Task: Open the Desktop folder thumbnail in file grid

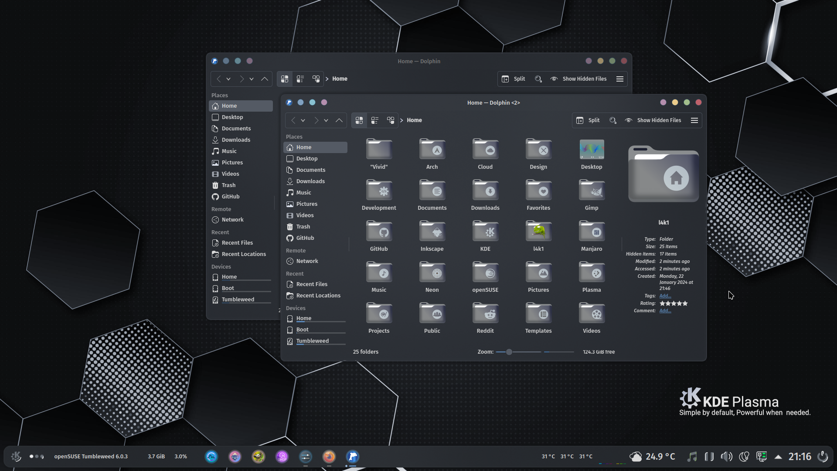Action: pos(592,150)
